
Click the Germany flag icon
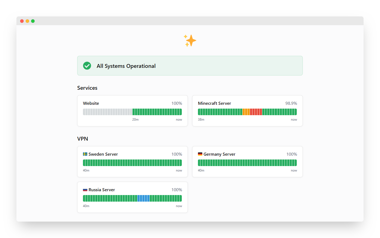200,154
